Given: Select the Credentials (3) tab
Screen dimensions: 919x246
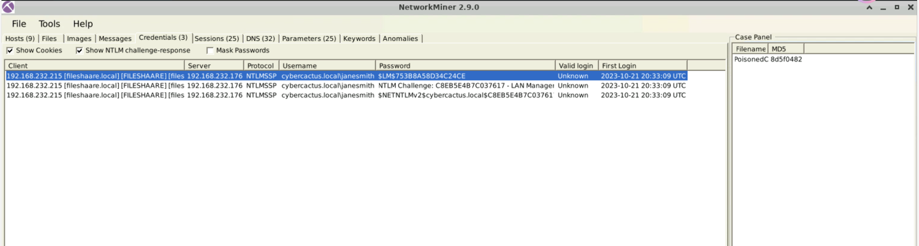Looking at the screenshot, I should click(x=163, y=38).
